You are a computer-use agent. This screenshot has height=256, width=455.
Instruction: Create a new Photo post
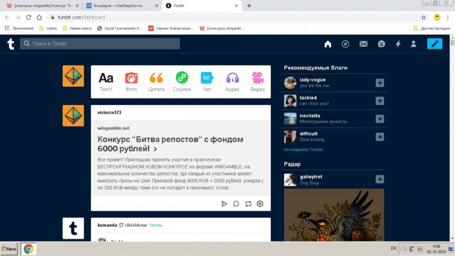(x=131, y=81)
